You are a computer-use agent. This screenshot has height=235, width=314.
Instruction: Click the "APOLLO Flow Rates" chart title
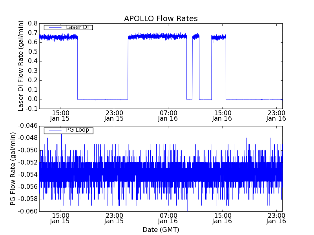pos(161,18)
